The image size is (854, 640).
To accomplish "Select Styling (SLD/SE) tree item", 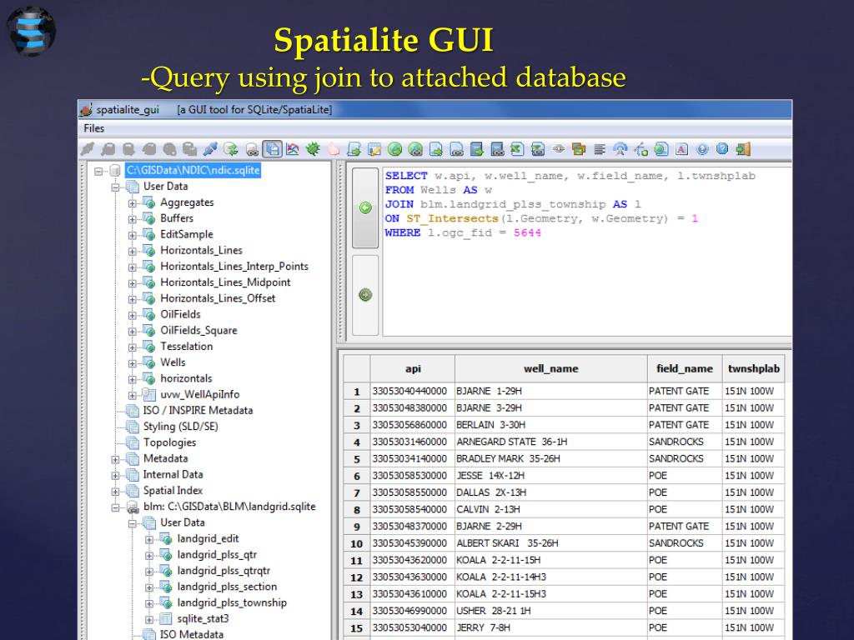I will tap(180, 427).
